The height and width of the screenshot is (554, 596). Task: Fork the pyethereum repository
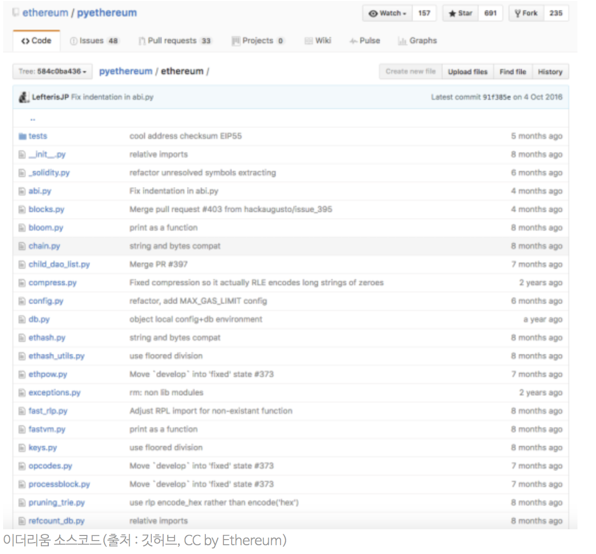[x=527, y=13]
